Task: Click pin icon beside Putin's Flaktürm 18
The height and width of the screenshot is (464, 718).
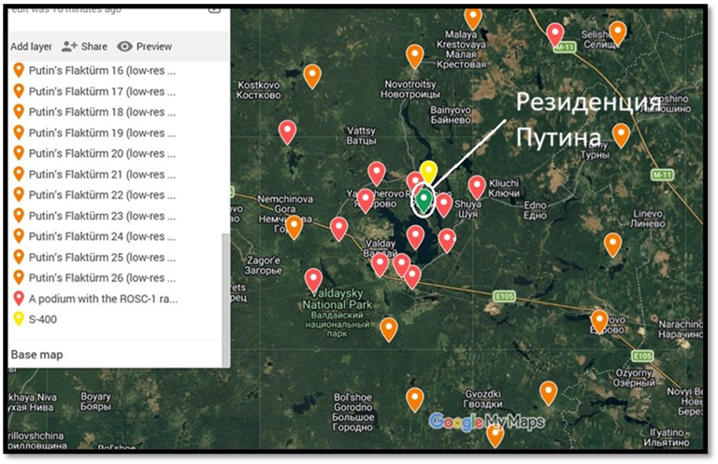Action: coord(19,112)
